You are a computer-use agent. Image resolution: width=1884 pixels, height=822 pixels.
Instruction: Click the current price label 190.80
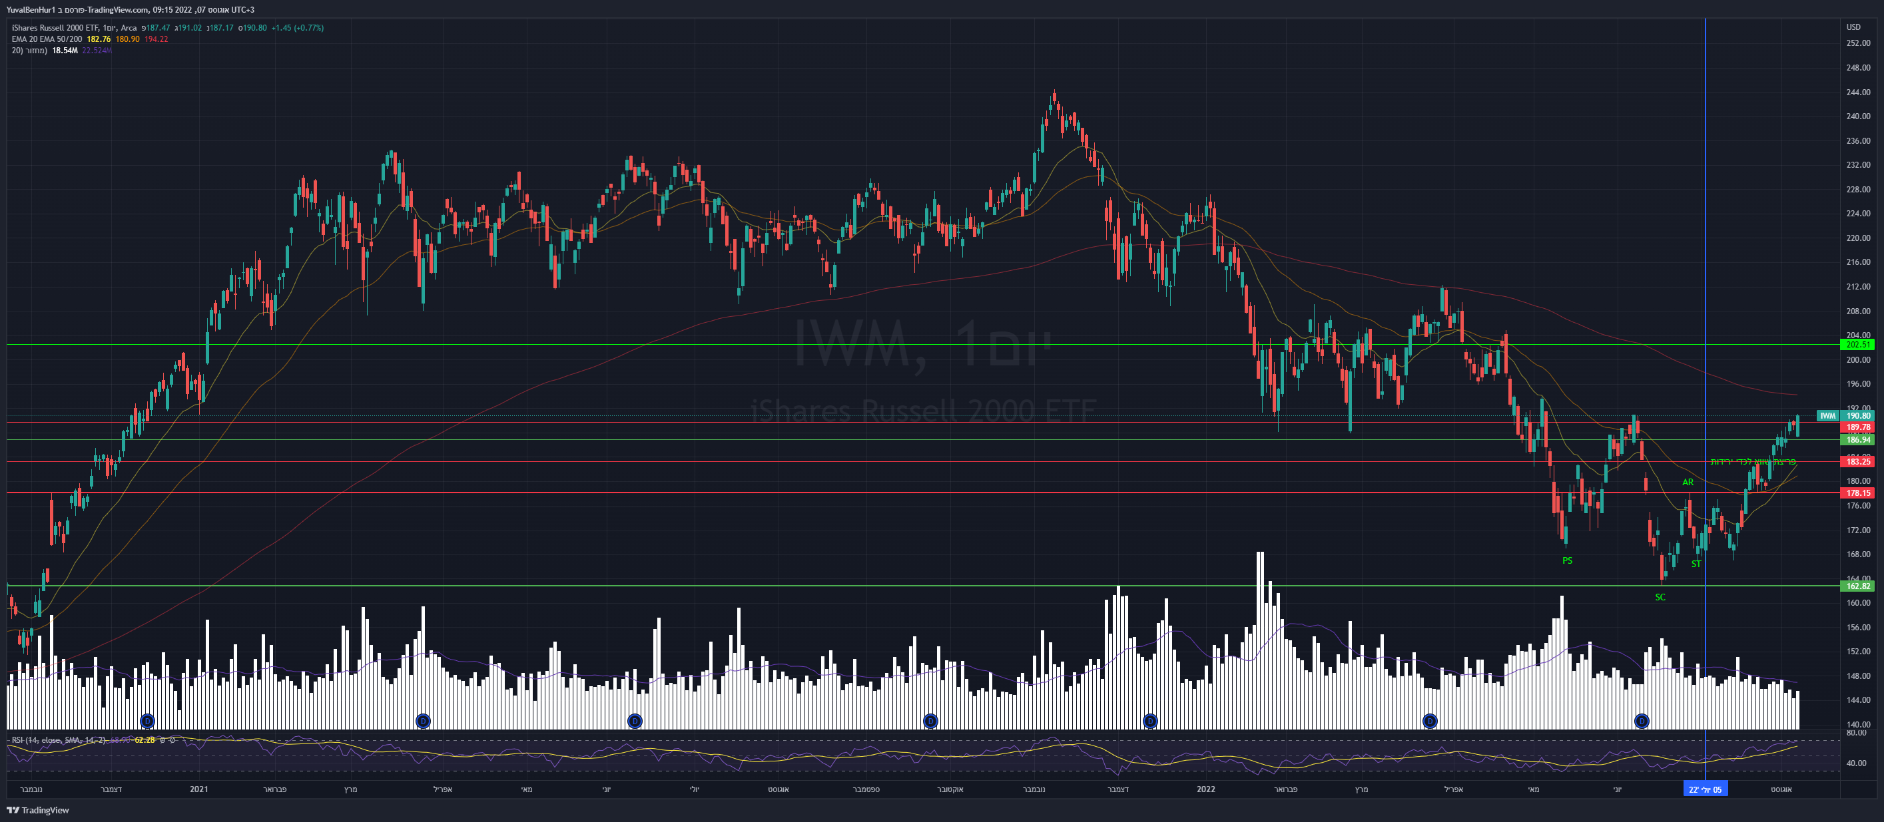point(1859,416)
